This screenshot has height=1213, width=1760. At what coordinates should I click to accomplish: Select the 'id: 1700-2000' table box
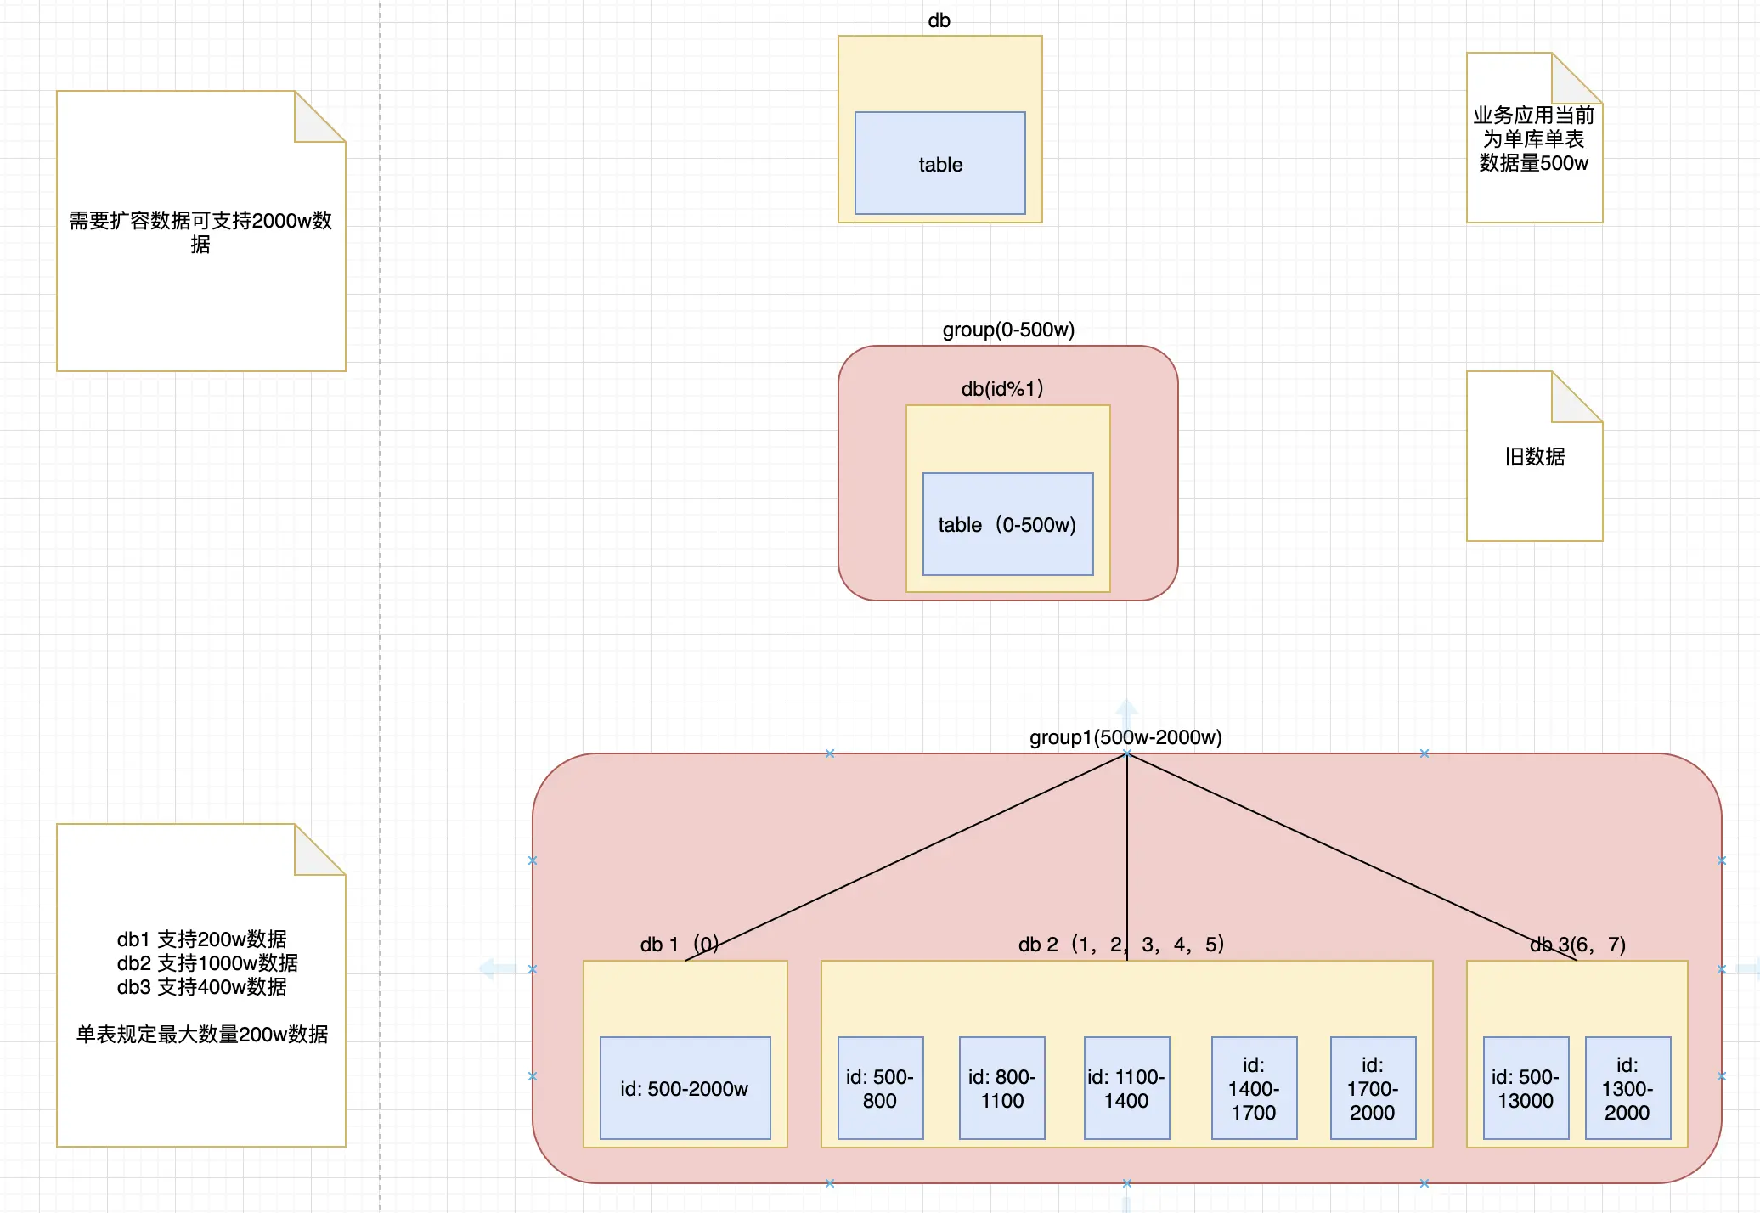pos(1373,1088)
